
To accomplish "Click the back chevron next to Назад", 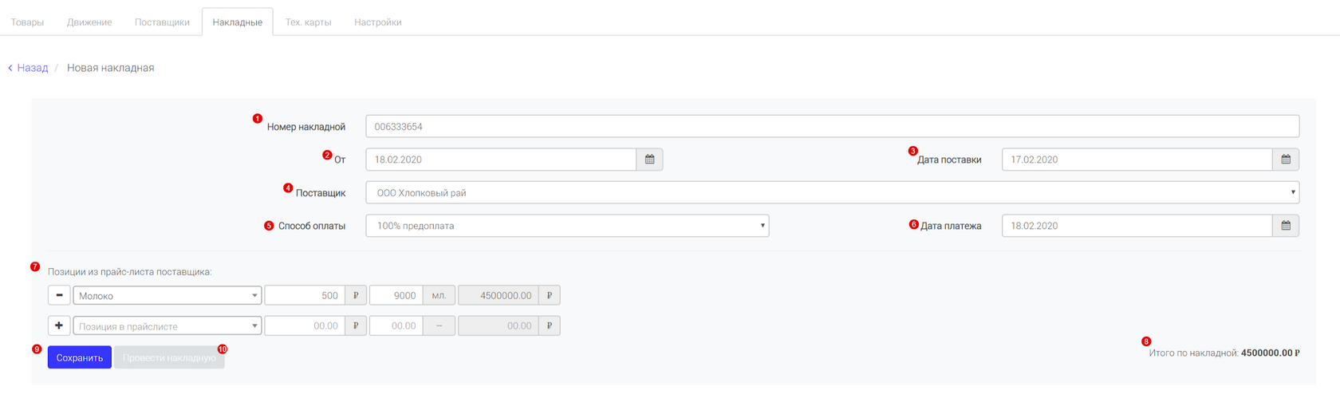I will (x=10, y=68).
